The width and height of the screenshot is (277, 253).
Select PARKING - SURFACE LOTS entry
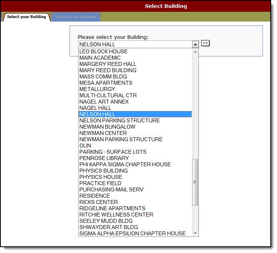pos(113,152)
